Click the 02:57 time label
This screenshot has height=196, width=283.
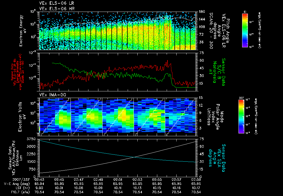pyautogui.click(x=177, y=180)
